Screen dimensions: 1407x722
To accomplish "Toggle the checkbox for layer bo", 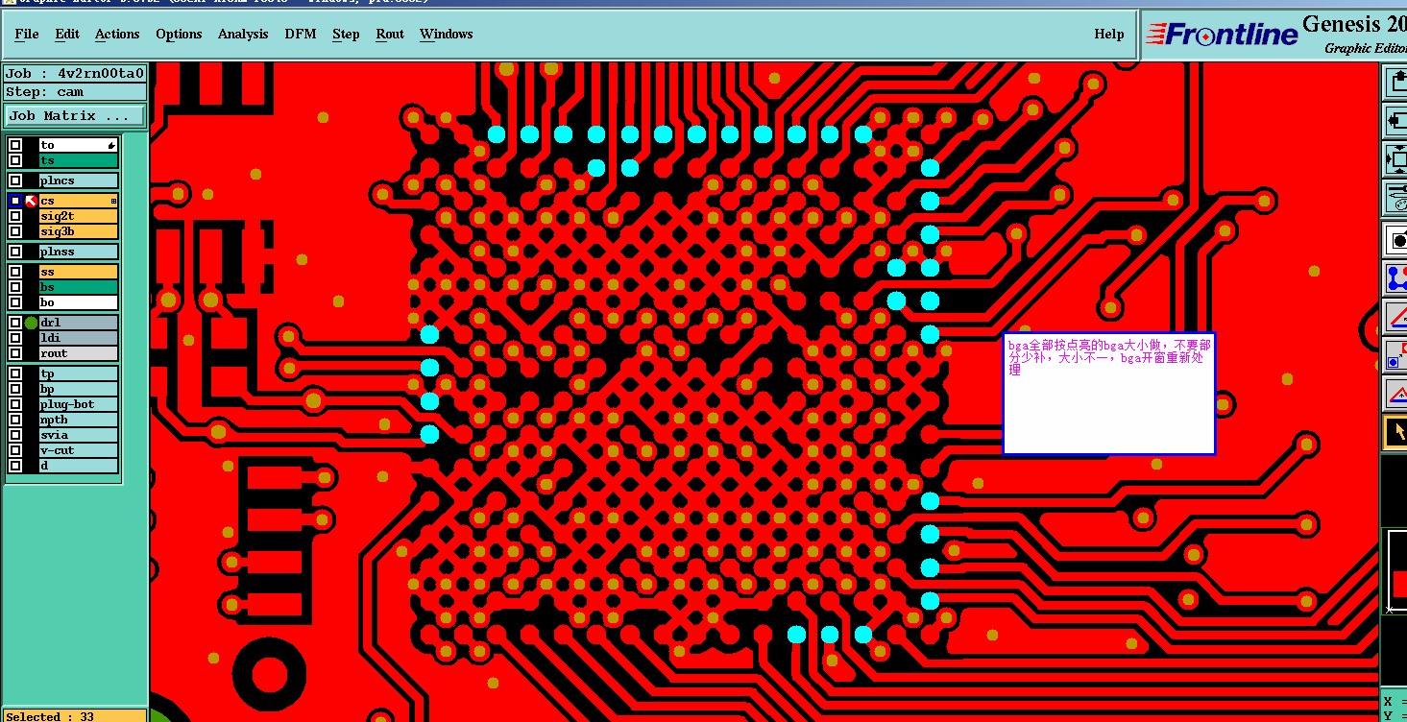I will (x=15, y=302).
